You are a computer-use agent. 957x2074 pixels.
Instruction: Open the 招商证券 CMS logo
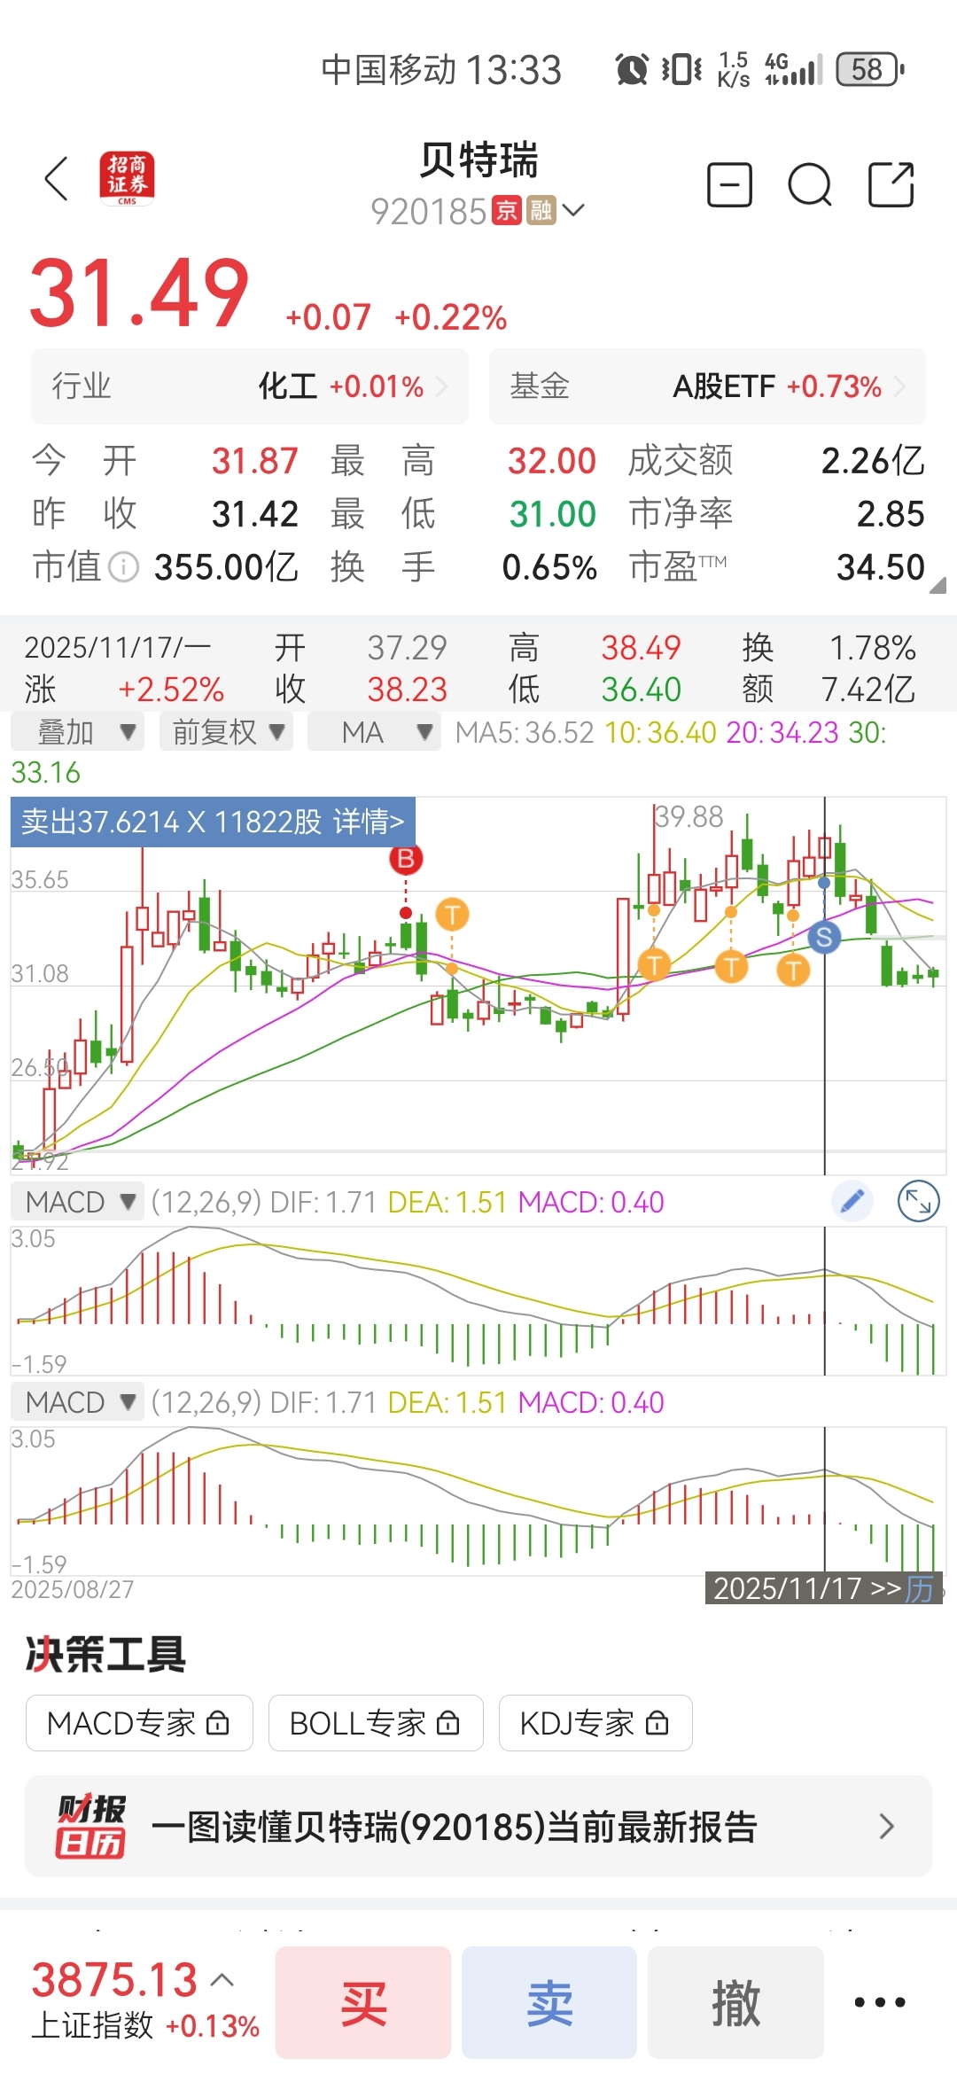click(127, 178)
